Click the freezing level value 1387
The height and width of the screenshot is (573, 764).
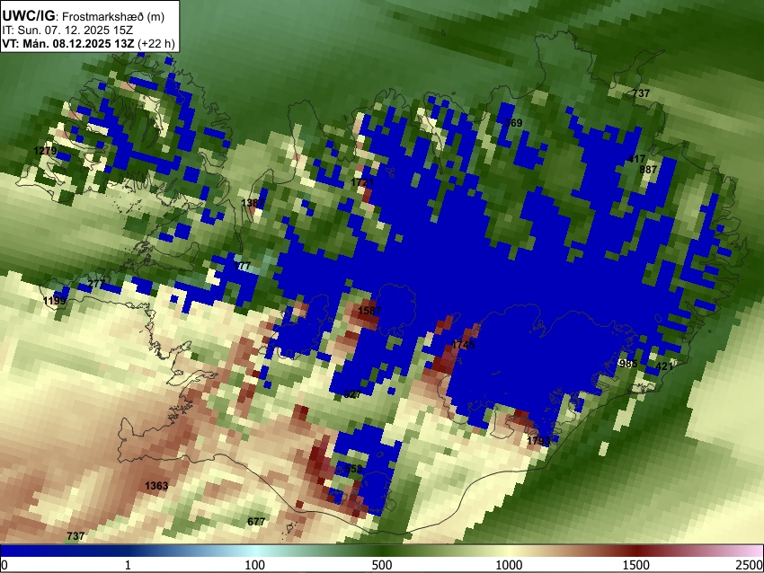pyautogui.click(x=253, y=202)
